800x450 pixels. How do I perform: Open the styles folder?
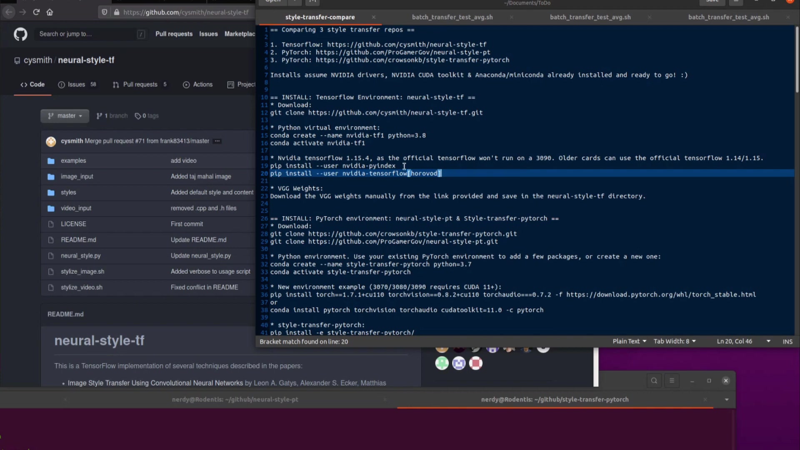pyautogui.click(x=68, y=192)
